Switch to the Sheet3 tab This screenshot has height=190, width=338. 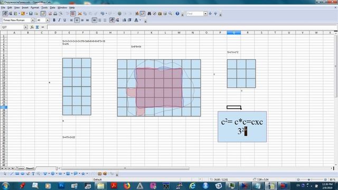(x=30, y=168)
